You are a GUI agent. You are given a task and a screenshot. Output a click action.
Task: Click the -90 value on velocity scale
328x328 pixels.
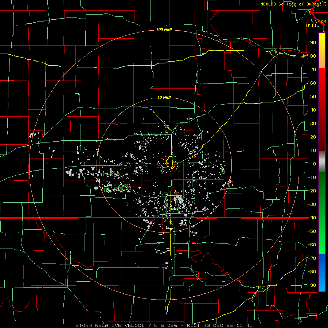[312, 285]
